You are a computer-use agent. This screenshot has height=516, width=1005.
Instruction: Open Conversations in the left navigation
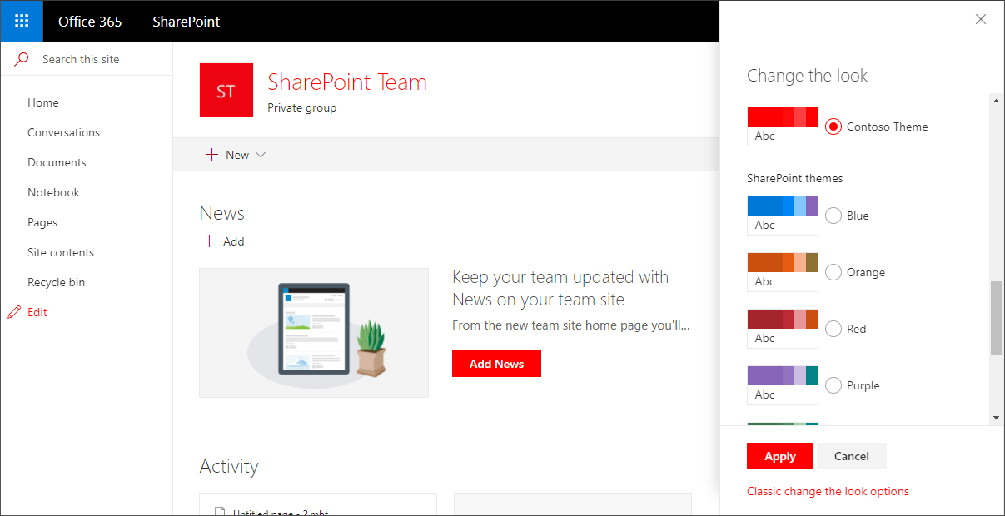[63, 132]
